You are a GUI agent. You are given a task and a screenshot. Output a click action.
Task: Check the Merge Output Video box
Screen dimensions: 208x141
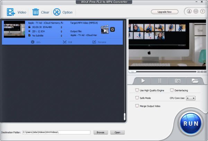click(137, 106)
